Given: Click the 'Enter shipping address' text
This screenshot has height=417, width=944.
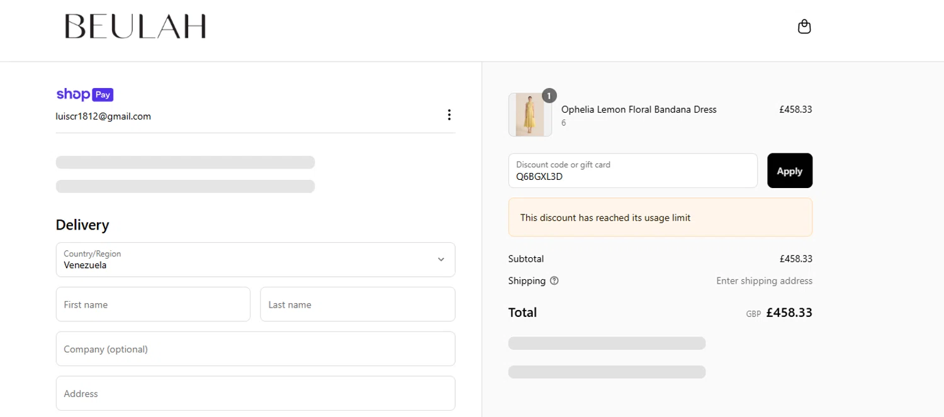Looking at the screenshot, I should [764, 281].
